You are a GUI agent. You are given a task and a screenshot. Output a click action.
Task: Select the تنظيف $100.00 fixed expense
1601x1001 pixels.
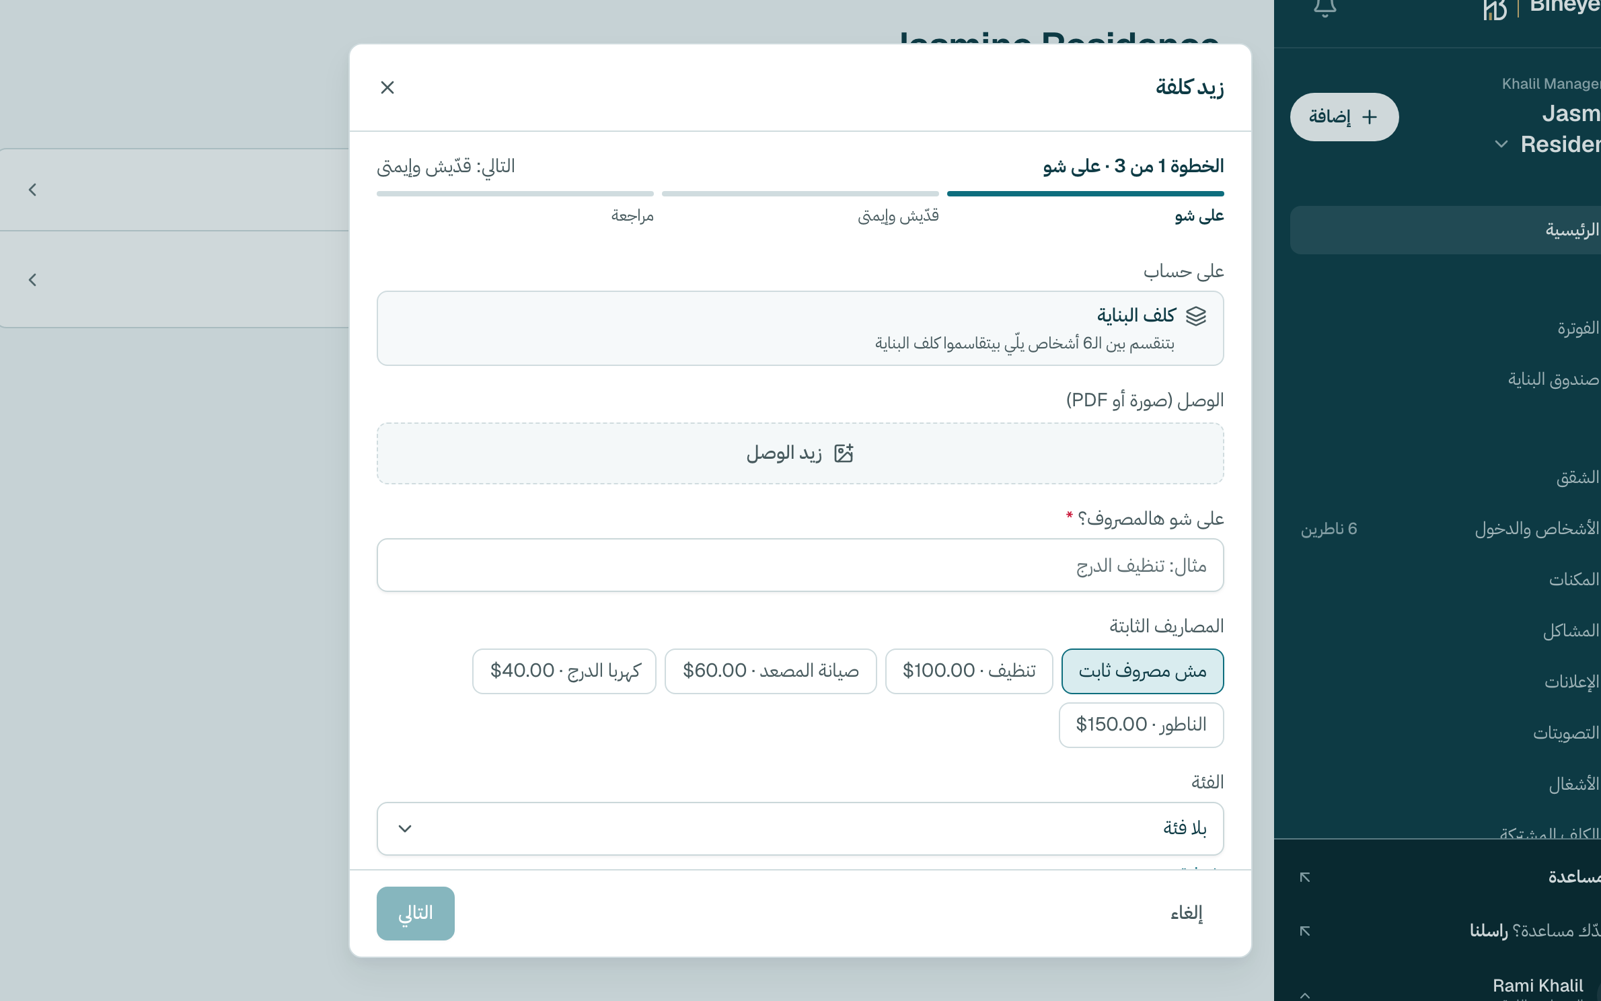(969, 671)
